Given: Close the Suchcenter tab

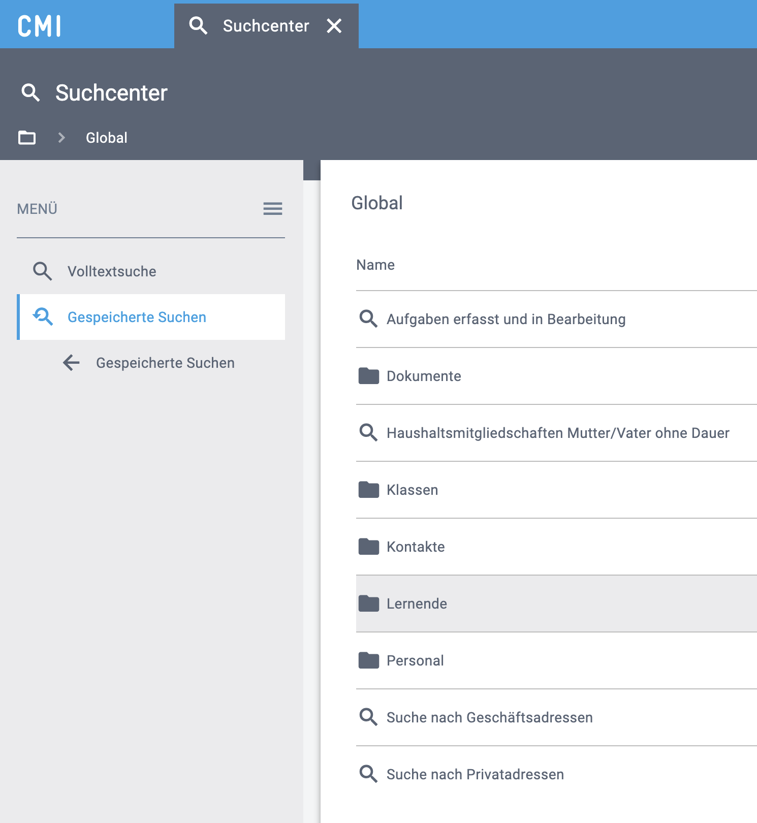Looking at the screenshot, I should (334, 26).
